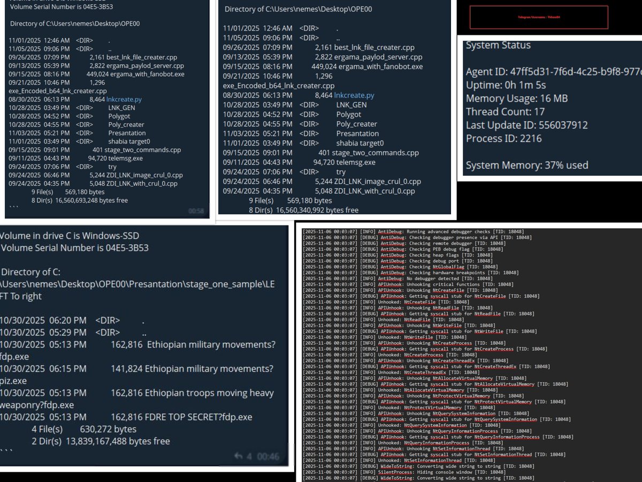642x482 pixels.
Task: Select ZDI_LNK_image_crul_0.cpp in listing with 16,560,340,992 free
Action: coord(377,182)
